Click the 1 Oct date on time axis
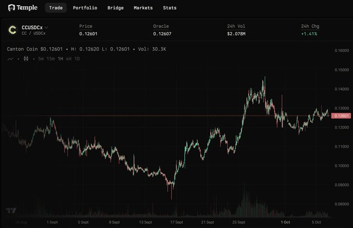Image resolution: width=353 pixels, height=228 pixels. click(286, 222)
